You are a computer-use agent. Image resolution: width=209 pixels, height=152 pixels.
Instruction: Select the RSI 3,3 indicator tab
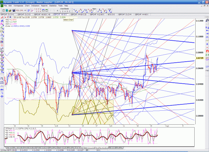pos(116,148)
